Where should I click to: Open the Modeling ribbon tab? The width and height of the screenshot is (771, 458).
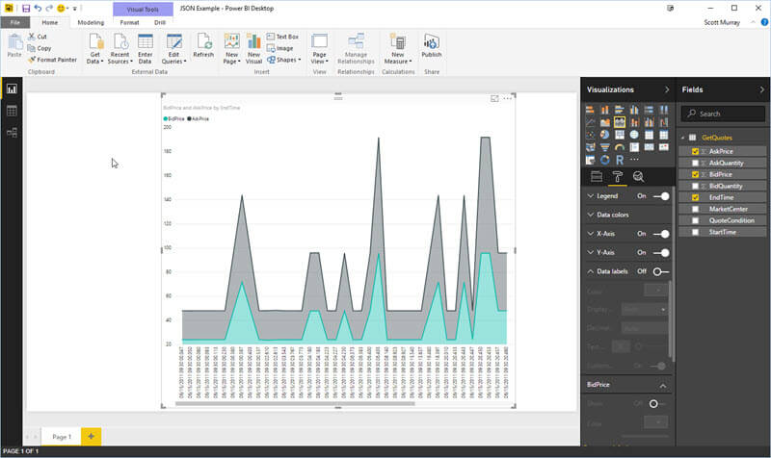coord(91,21)
